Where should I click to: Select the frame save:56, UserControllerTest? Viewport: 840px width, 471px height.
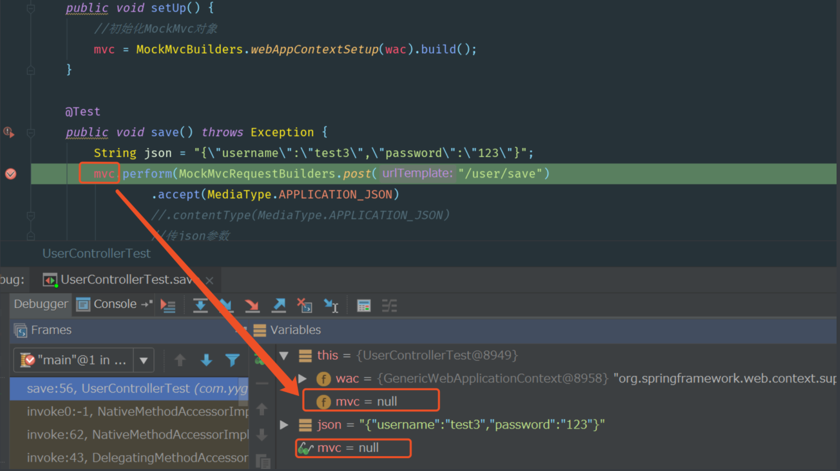pos(129,389)
